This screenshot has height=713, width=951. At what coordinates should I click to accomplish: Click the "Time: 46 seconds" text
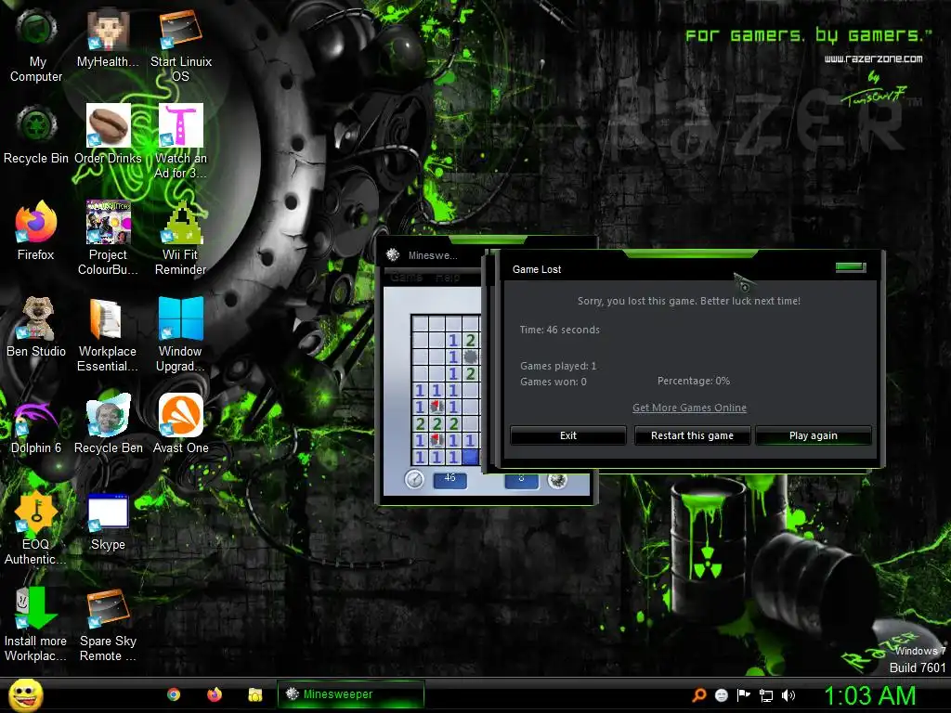559,330
